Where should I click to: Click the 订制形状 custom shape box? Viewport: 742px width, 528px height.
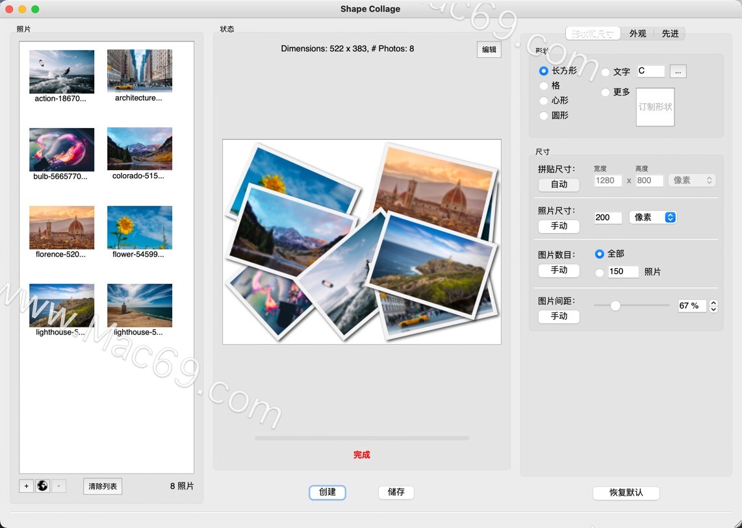click(655, 107)
